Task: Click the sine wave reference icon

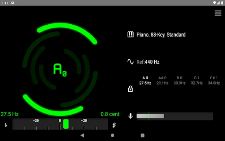Action: (x=130, y=62)
